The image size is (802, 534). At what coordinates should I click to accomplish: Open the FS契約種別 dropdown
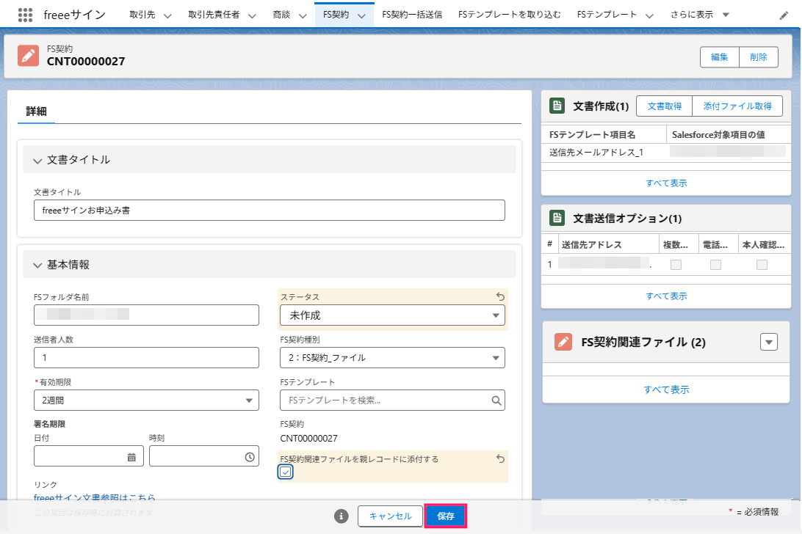pyautogui.click(x=392, y=358)
